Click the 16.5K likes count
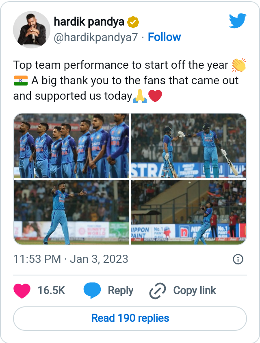Screen dimensions: 260x343 [x=51, y=291]
